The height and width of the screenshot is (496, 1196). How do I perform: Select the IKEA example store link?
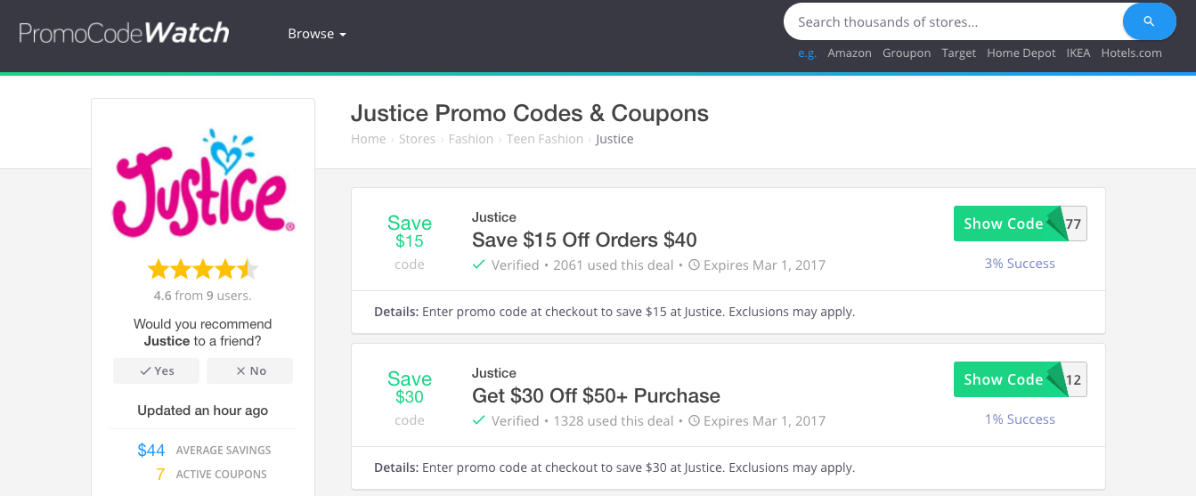[1078, 53]
